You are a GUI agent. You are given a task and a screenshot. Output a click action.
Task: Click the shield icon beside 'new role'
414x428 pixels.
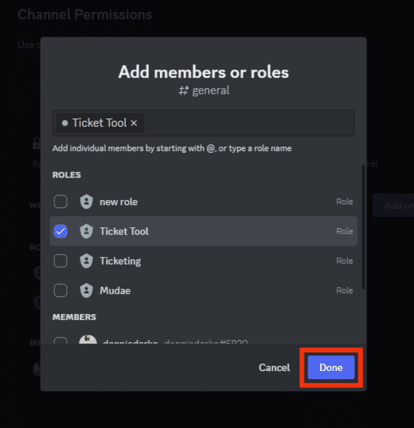point(87,201)
